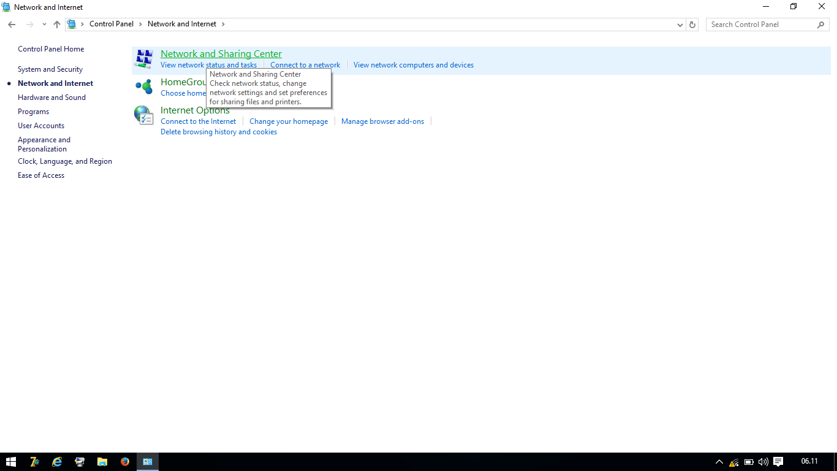Open the Recent locations dropdown arrow
This screenshot has width=837, height=471.
coord(44,25)
